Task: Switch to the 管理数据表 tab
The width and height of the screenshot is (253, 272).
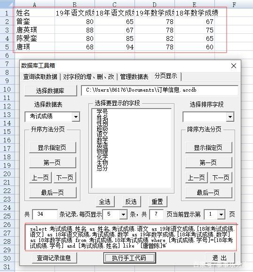Action: click(x=134, y=77)
